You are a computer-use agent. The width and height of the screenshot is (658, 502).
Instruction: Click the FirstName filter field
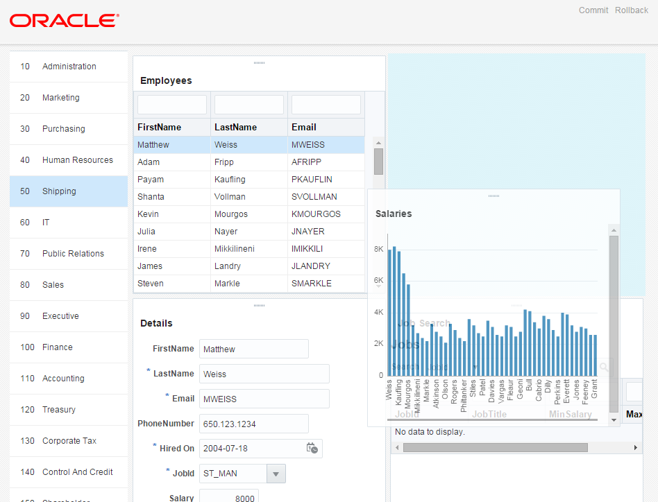click(172, 105)
